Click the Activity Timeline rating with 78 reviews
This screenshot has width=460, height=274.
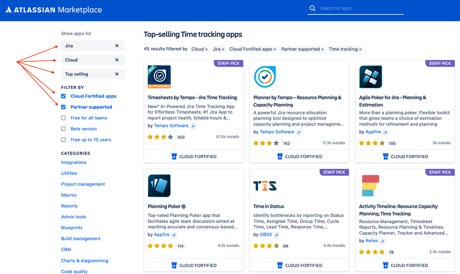click(377, 252)
